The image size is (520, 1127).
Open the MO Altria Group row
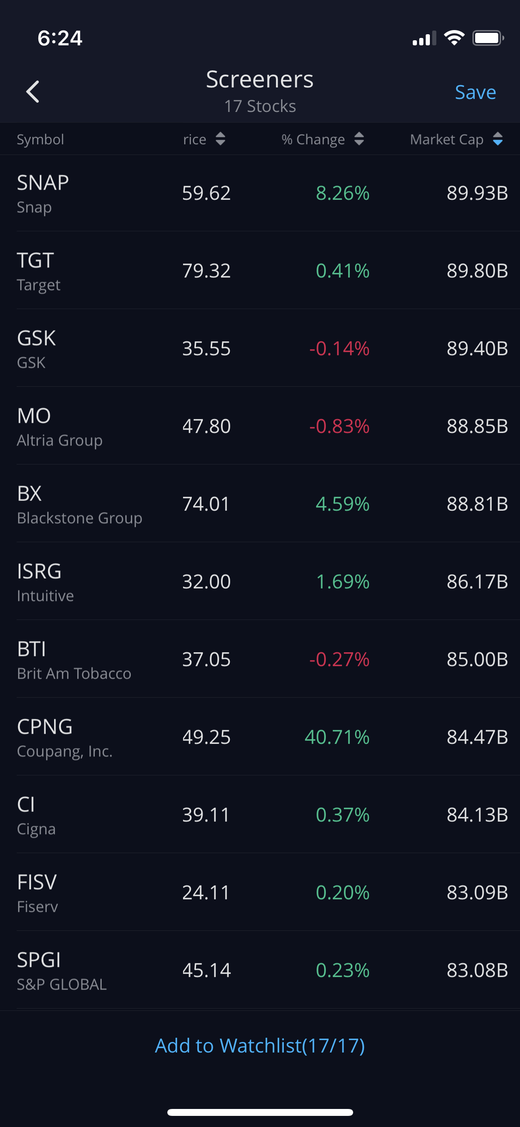point(260,427)
